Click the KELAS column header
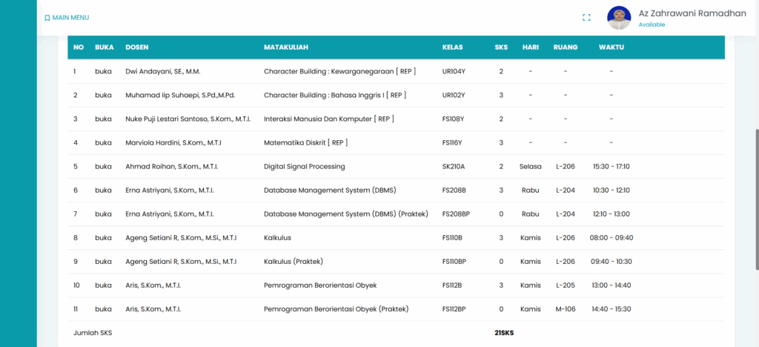 pyautogui.click(x=452, y=47)
